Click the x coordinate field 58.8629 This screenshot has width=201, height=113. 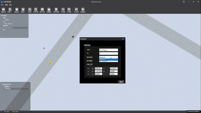point(98,68)
